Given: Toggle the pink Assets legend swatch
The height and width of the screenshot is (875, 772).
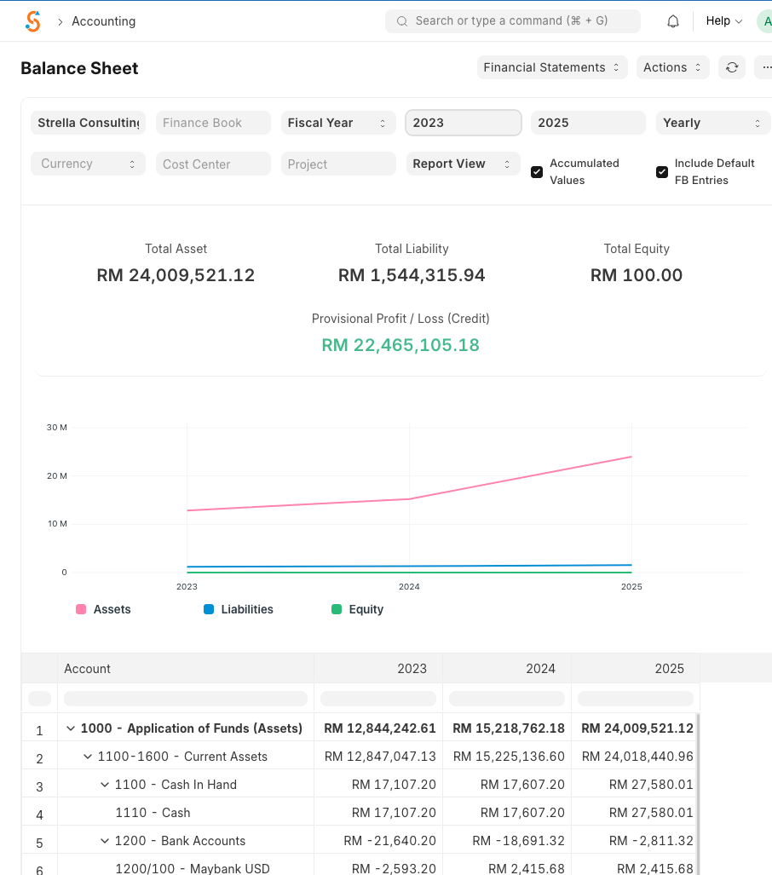Looking at the screenshot, I should click(x=81, y=609).
